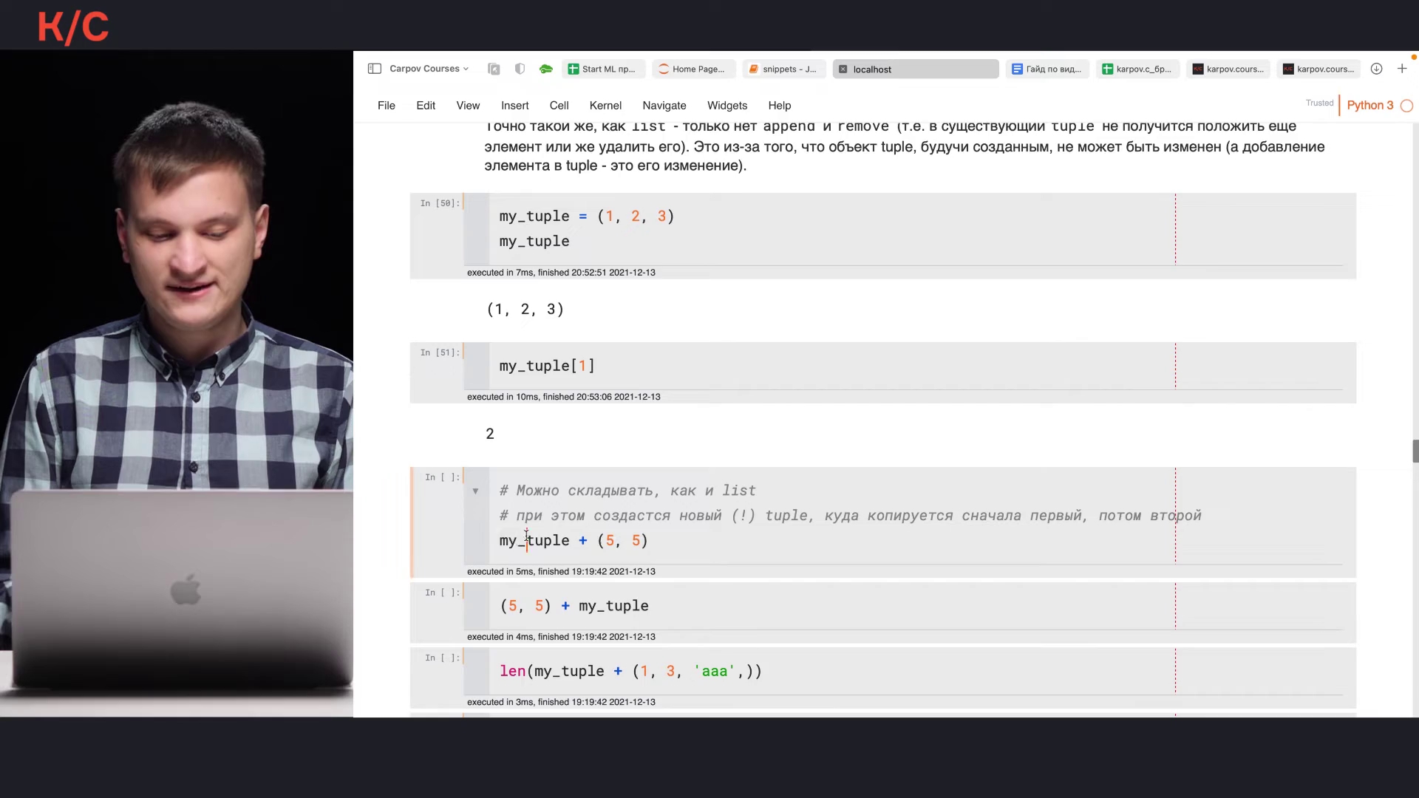Click the markdown paragraph about tuple immutability
Viewport: 1419px width, 798px height.
(x=905, y=146)
